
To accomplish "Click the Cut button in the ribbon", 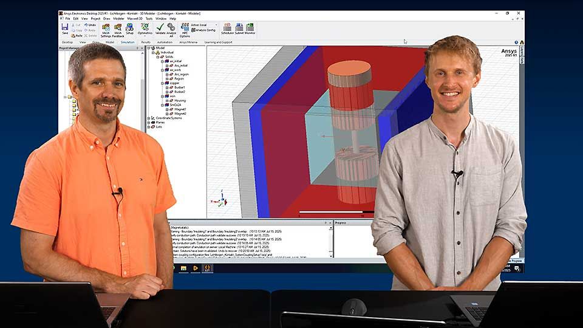I will 77,25.
